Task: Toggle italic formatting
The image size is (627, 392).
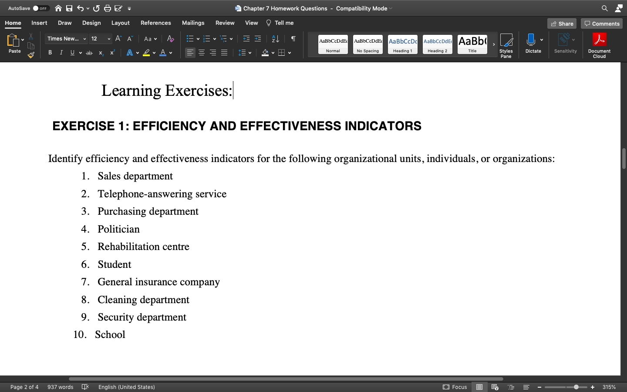Action: pos(61,53)
